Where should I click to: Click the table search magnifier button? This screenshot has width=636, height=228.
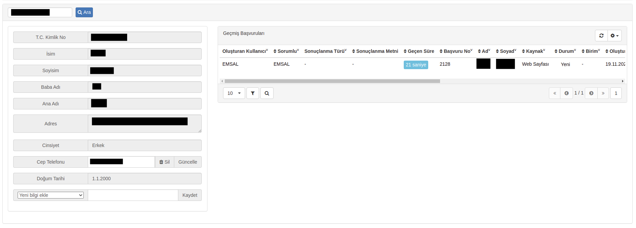(x=267, y=93)
